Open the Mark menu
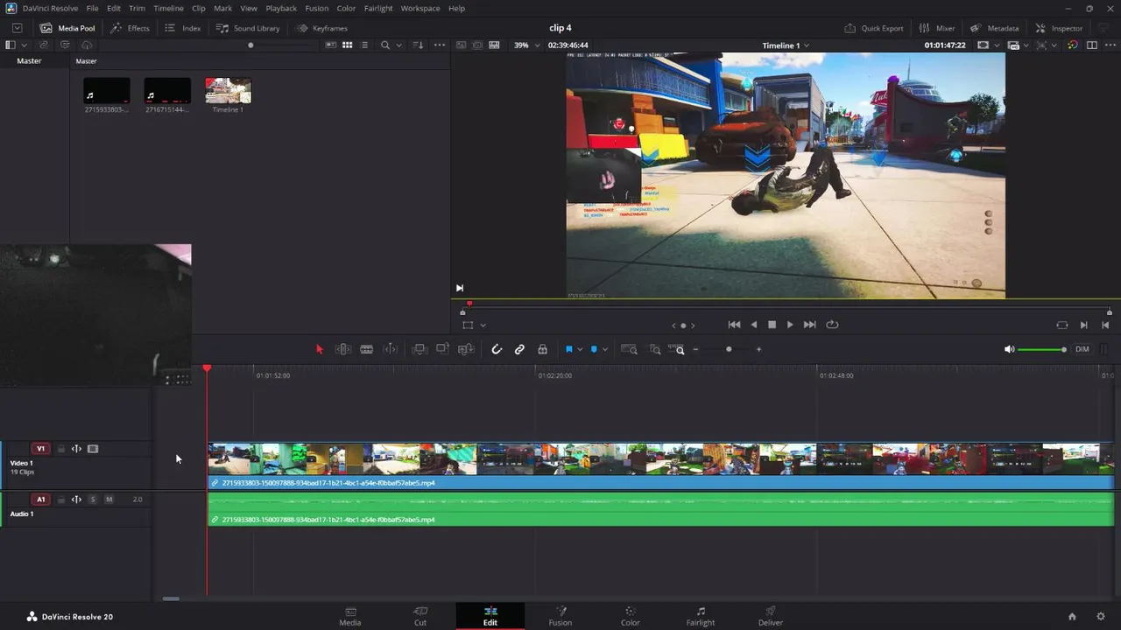This screenshot has width=1121, height=630. pyautogui.click(x=222, y=8)
